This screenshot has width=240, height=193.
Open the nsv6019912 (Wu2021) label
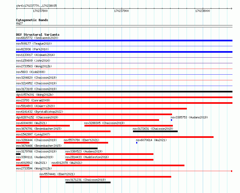(32, 163)
